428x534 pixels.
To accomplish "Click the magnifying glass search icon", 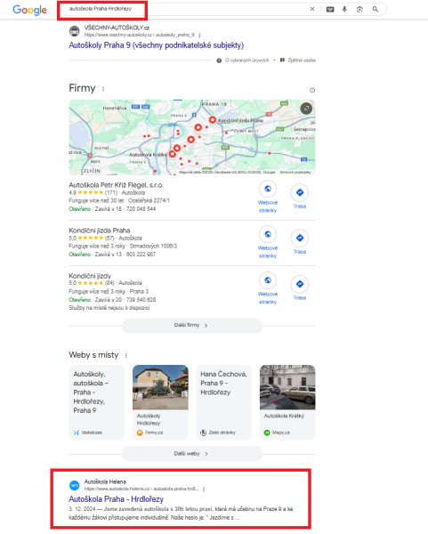I will point(376,9).
